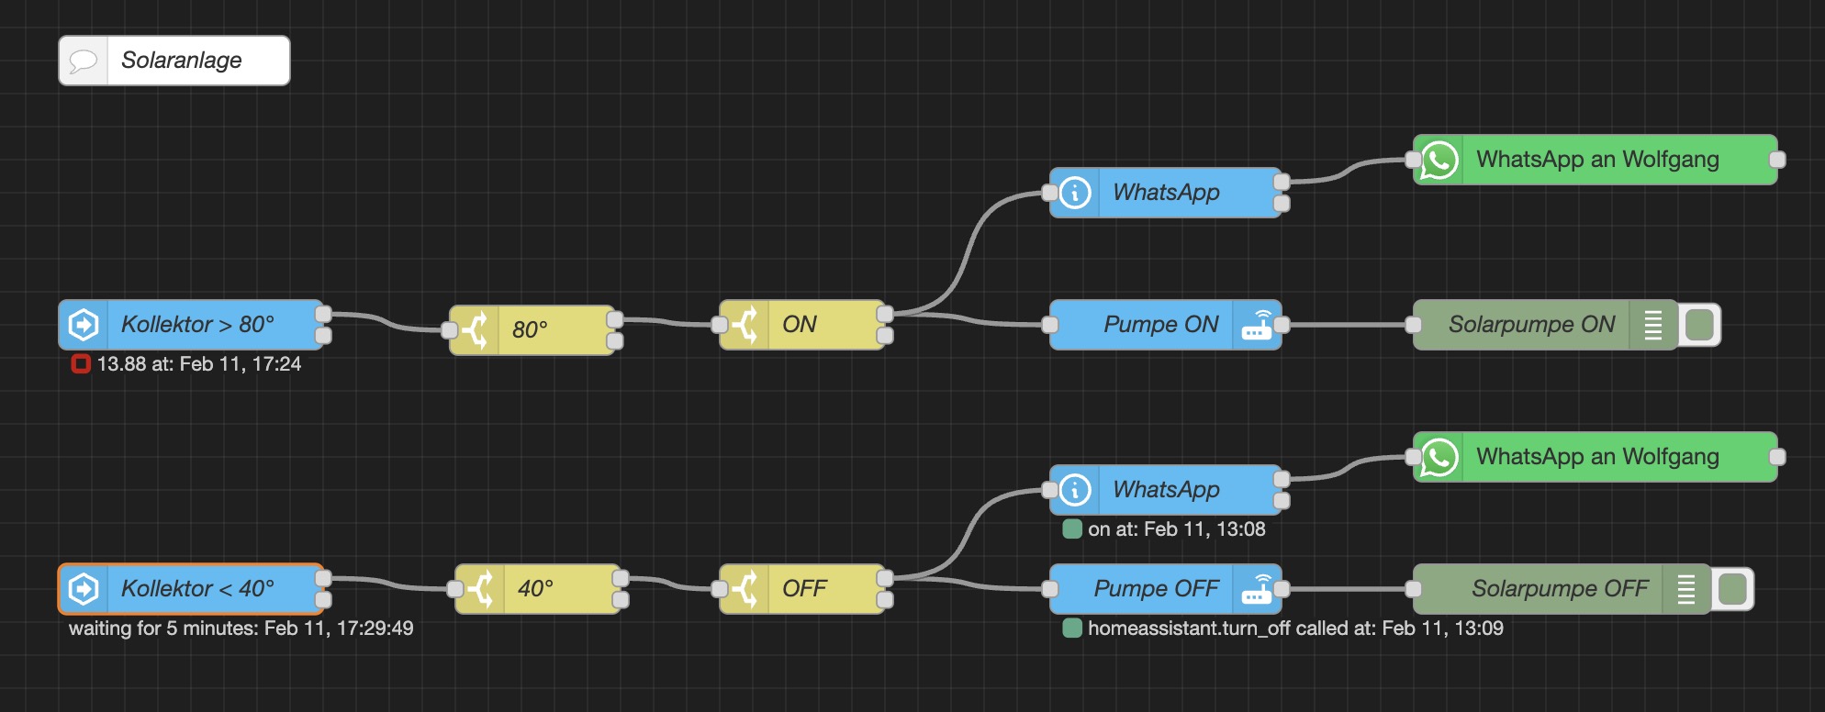Select the 40° switch node
Viewport: 1825px width, 712px height.
point(551,588)
